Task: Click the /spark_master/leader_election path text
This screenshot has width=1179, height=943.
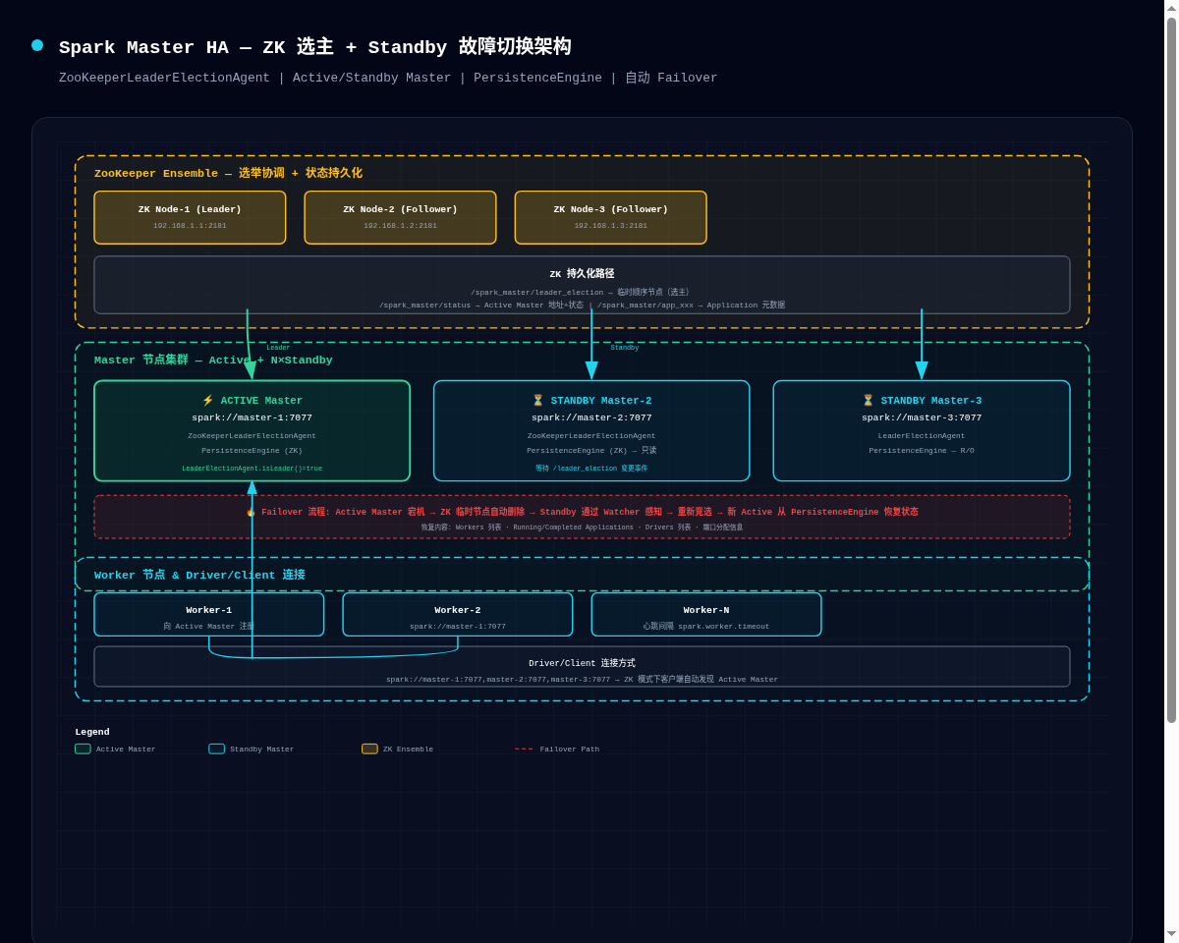Action: pos(581,292)
